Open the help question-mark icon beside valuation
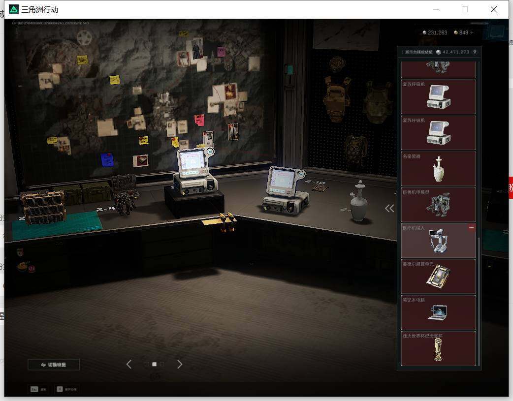The height and width of the screenshot is (401, 513). (475, 52)
